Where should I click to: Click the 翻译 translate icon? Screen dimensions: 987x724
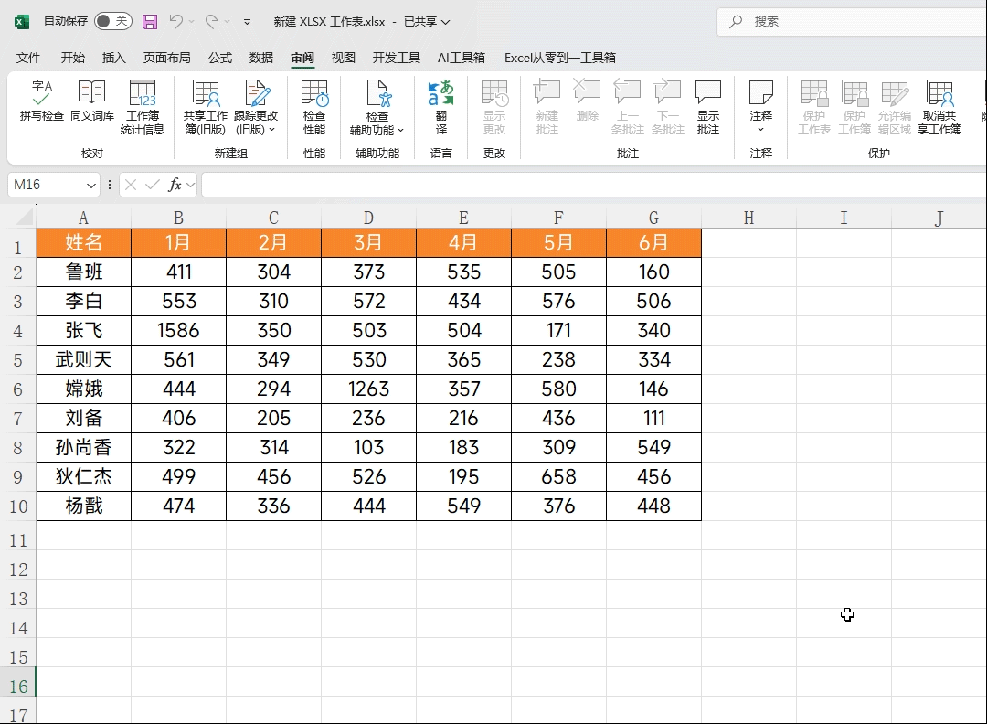(440, 93)
